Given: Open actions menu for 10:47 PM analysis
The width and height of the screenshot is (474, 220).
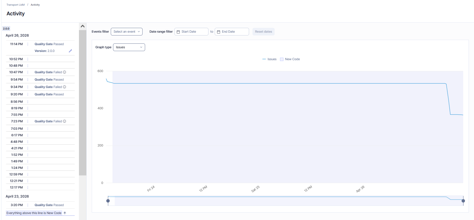Looking at the screenshot, I should tap(28, 72).
